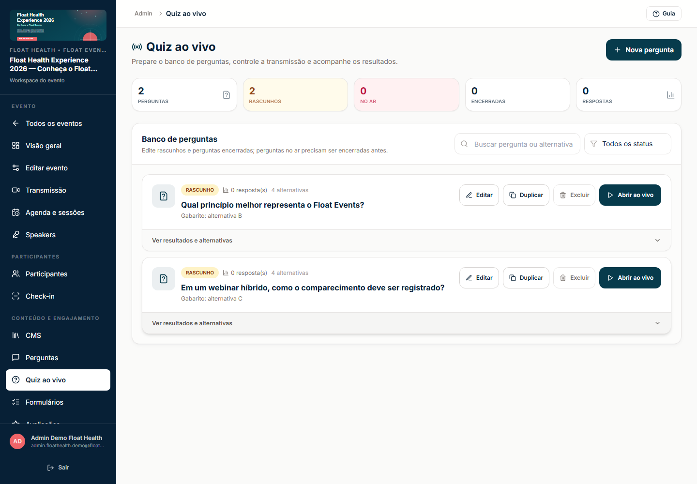Click the Participantes people icon
The image size is (697, 484).
point(16,274)
